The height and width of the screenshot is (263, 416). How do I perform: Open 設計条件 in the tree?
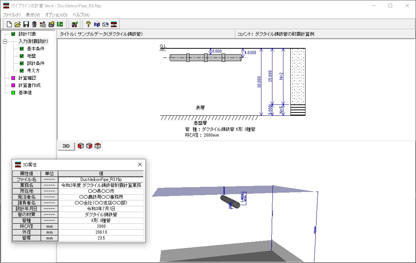click(x=36, y=63)
